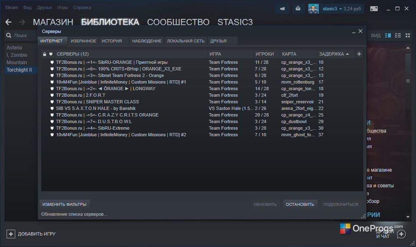
Task: Click library page scrollbar up arrow
Action: coord(408,48)
